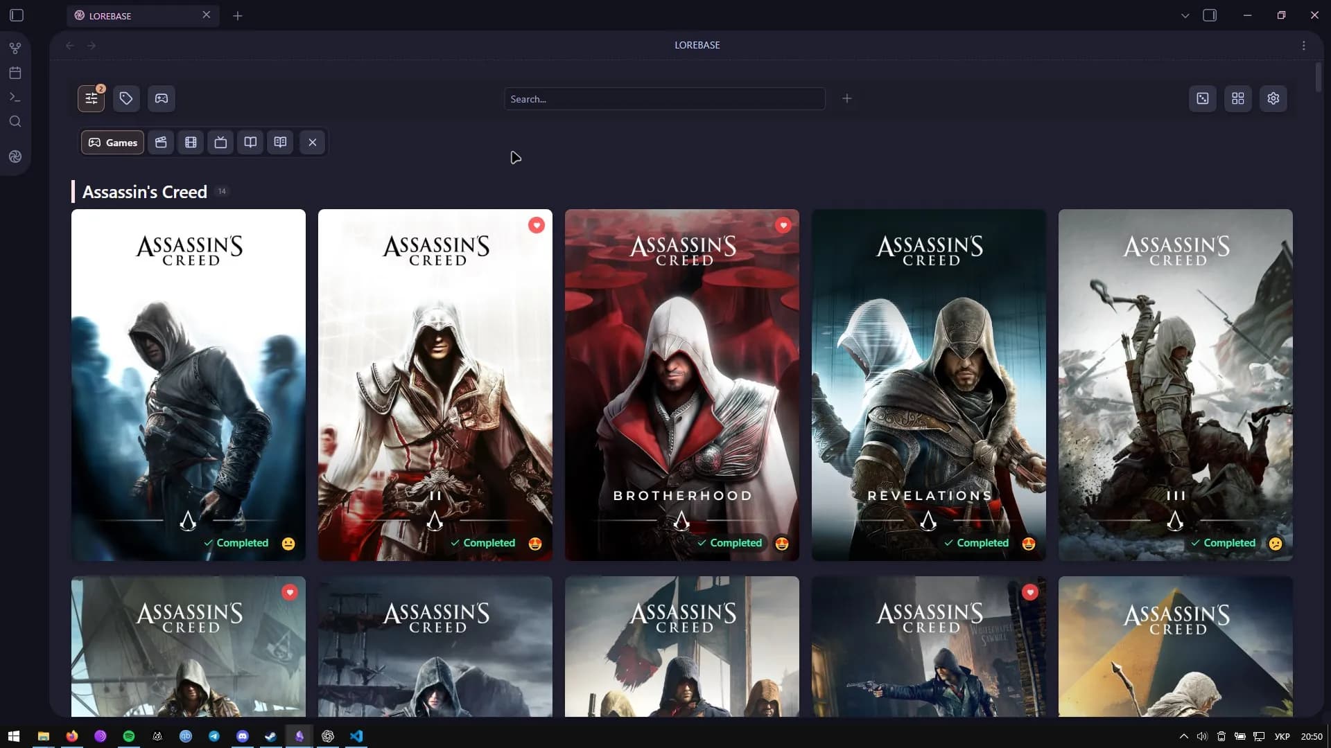Click the gamepad icon button beside the tag filter

point(162,98)
